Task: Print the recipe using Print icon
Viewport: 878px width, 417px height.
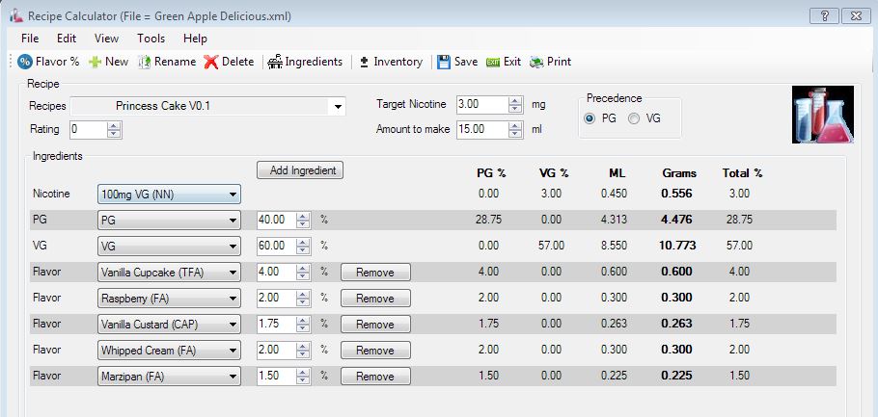Action: (x=537, y=62)
